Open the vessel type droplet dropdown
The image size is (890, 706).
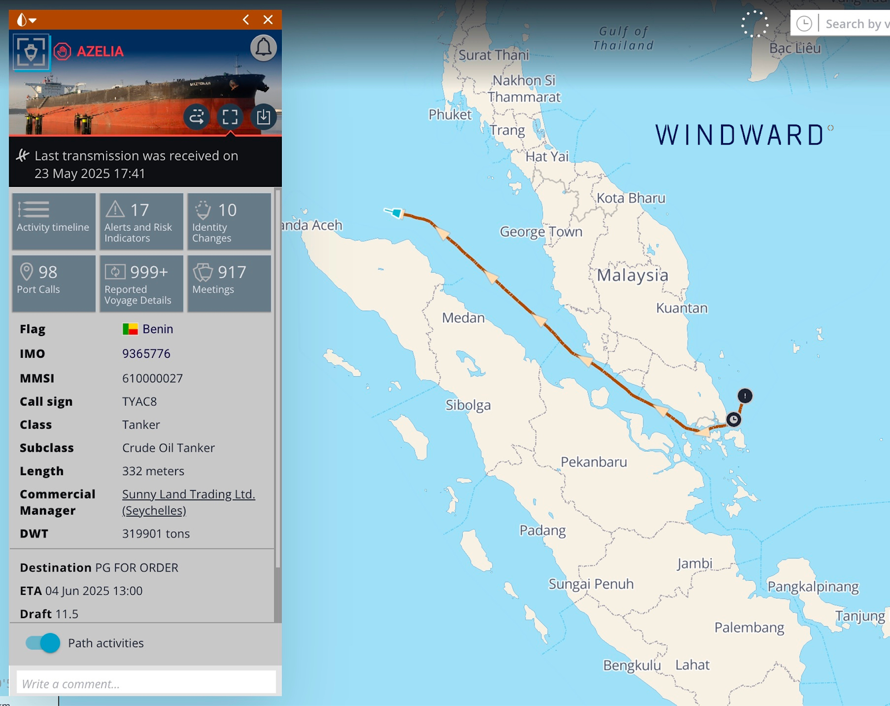pos(26,20)
